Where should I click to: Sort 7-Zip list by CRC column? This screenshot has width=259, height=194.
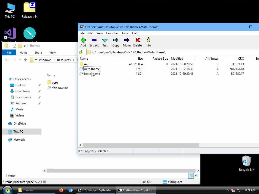point(233,59)
